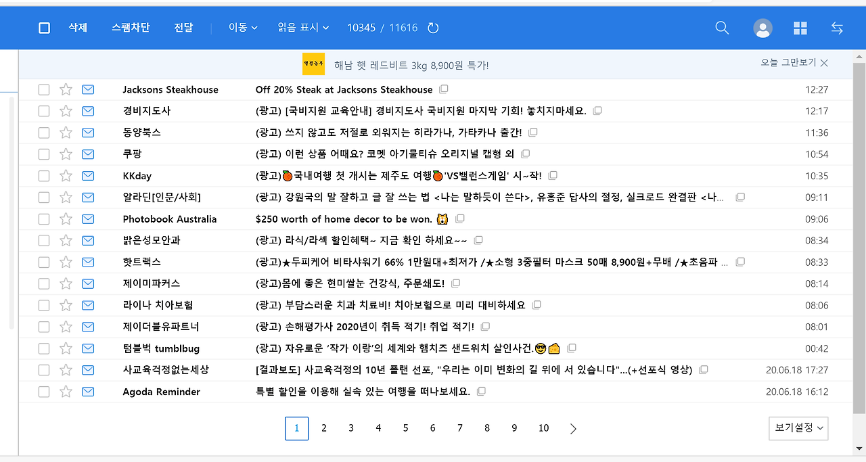Select the 전달 forward menu item

183,28
